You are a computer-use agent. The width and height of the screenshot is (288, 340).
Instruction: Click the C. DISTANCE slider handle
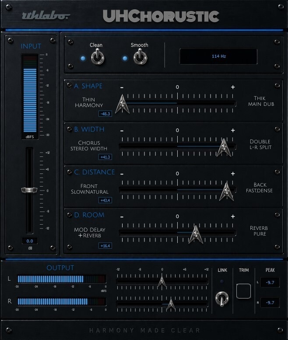pyautogui.click(x=227, y=191)
